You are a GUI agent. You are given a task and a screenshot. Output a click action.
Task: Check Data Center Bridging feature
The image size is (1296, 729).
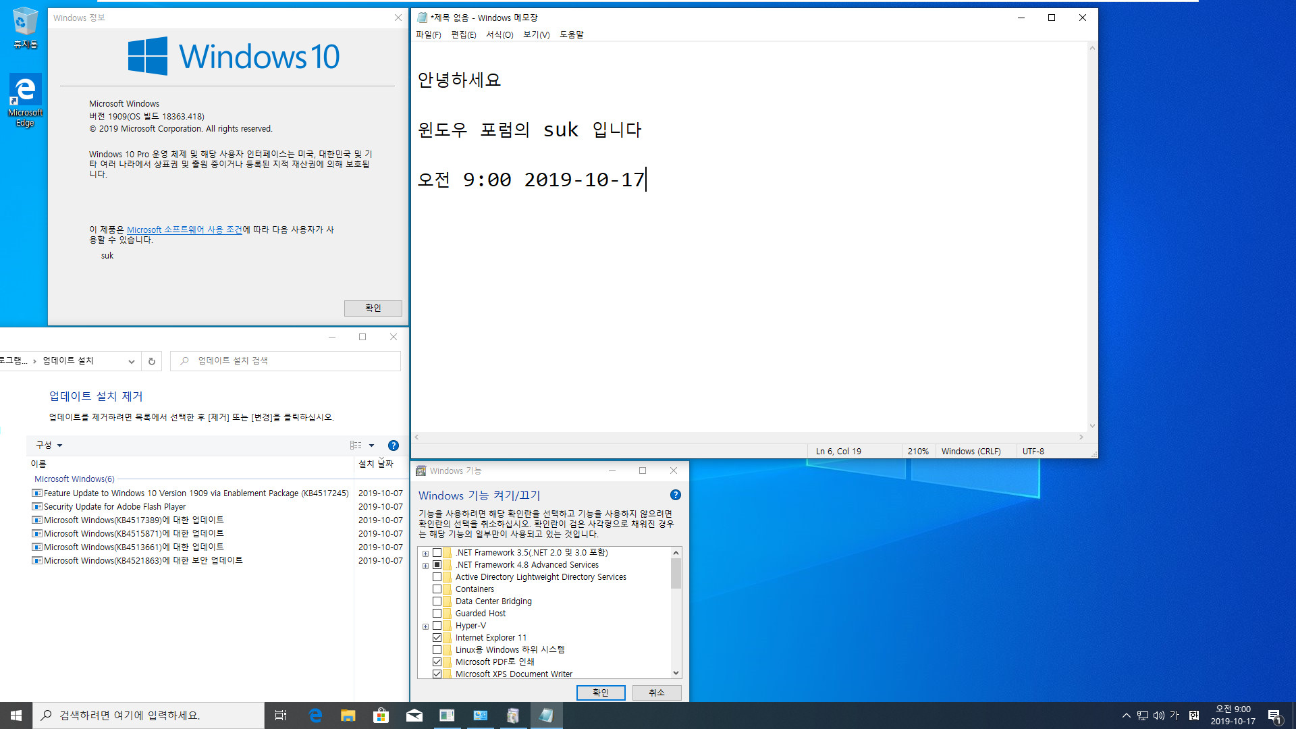pos(437,601)
